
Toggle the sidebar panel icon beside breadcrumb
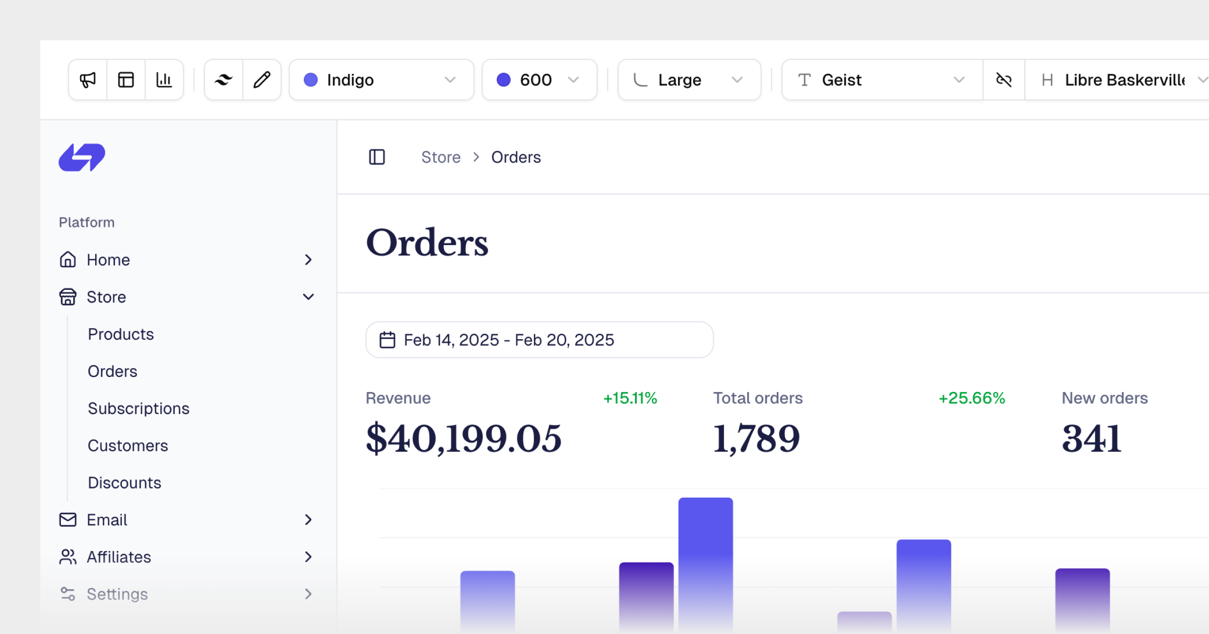[377, 157]
